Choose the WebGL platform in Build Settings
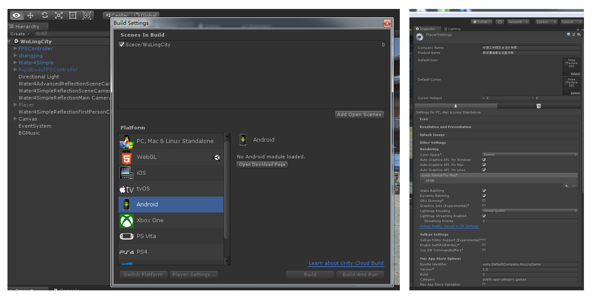592x299 pixels. pyautogui.click(x=171, y=157)
